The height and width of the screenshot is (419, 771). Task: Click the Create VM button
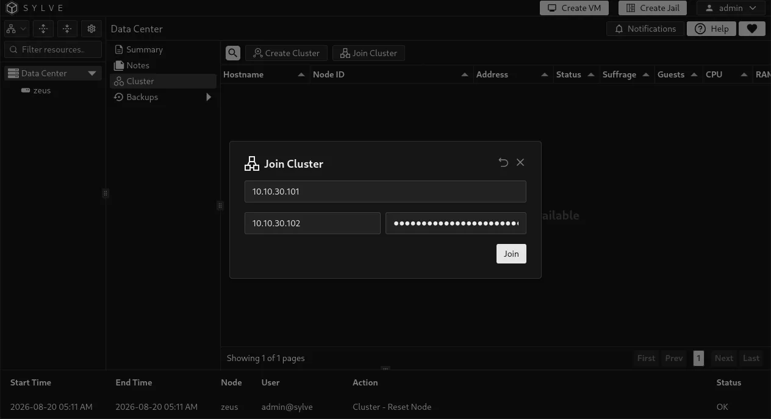(574, 8)
